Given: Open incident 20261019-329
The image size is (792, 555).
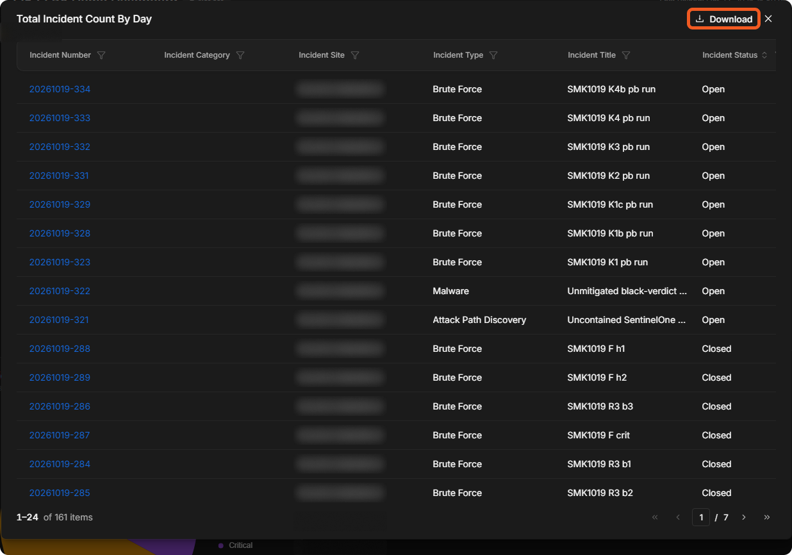Looking at the screenshot, I should [60, 204].
